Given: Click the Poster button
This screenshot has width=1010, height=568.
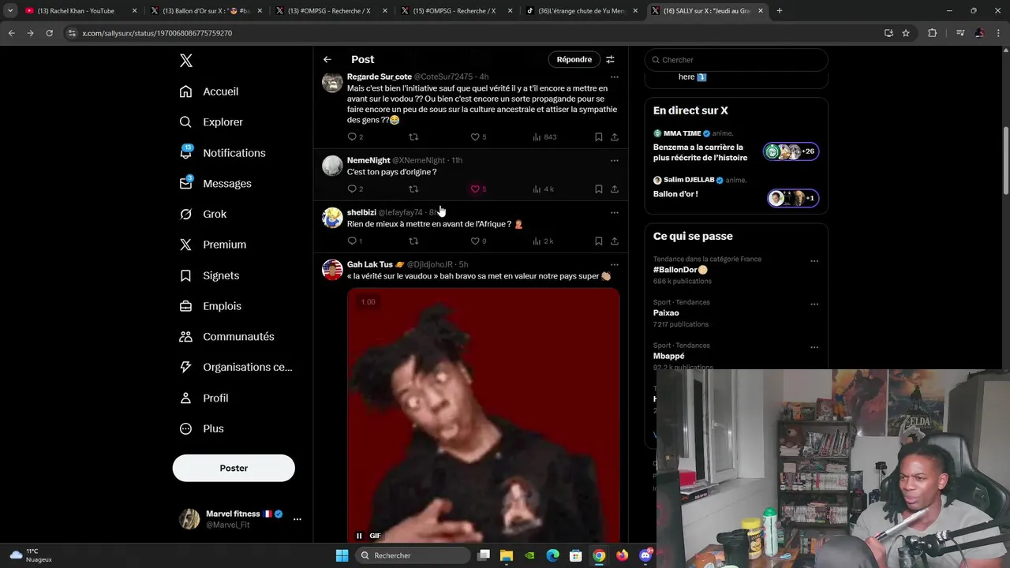Looking at the screenshot, I should (234, 468).
